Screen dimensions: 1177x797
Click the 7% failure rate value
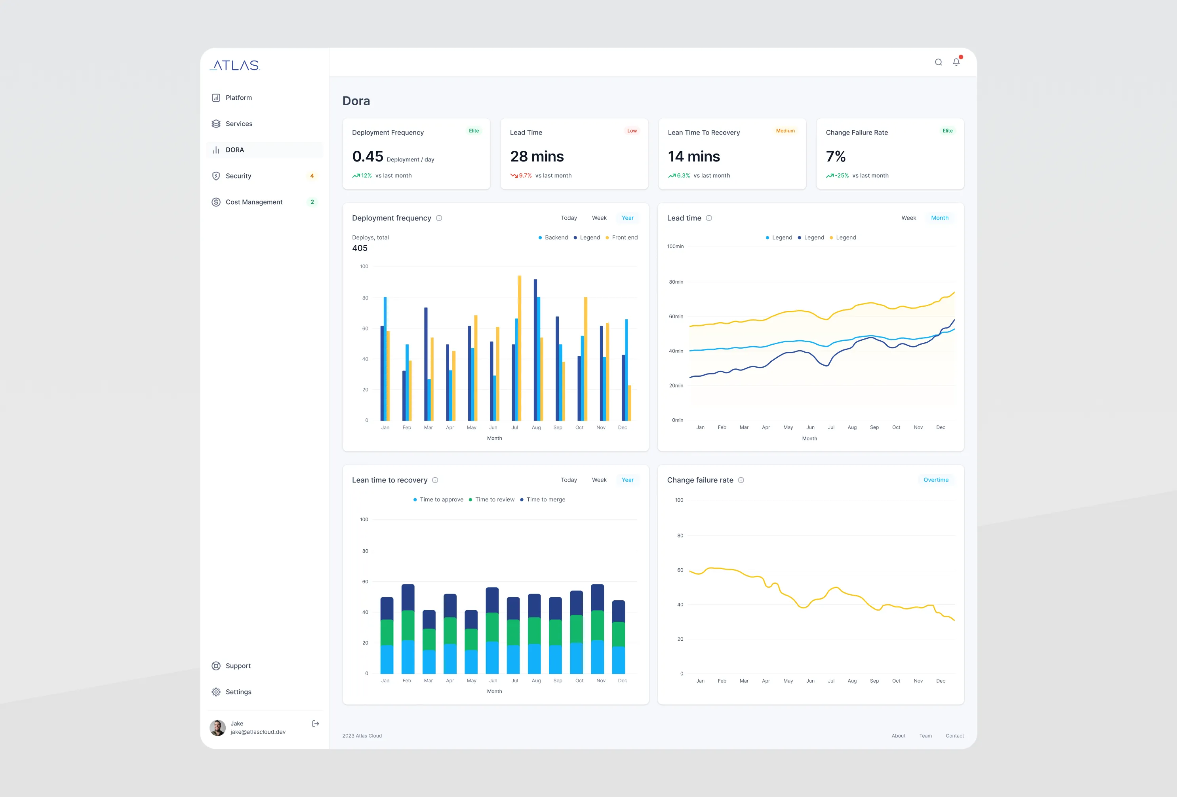tap(836, 157)
